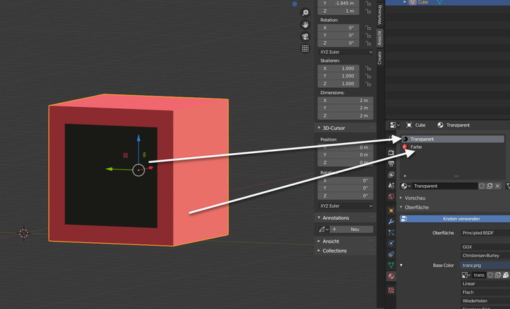
Task: Switch orthographic/perspective with the grid icon
Action: click(305, 48)
